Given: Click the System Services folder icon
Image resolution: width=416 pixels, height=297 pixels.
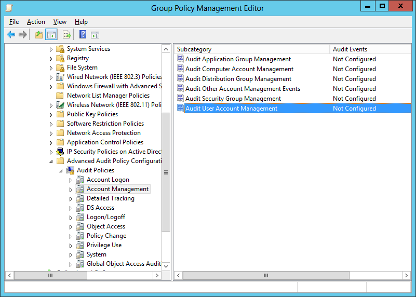Looking at the screenshot, I should point(60,49).
